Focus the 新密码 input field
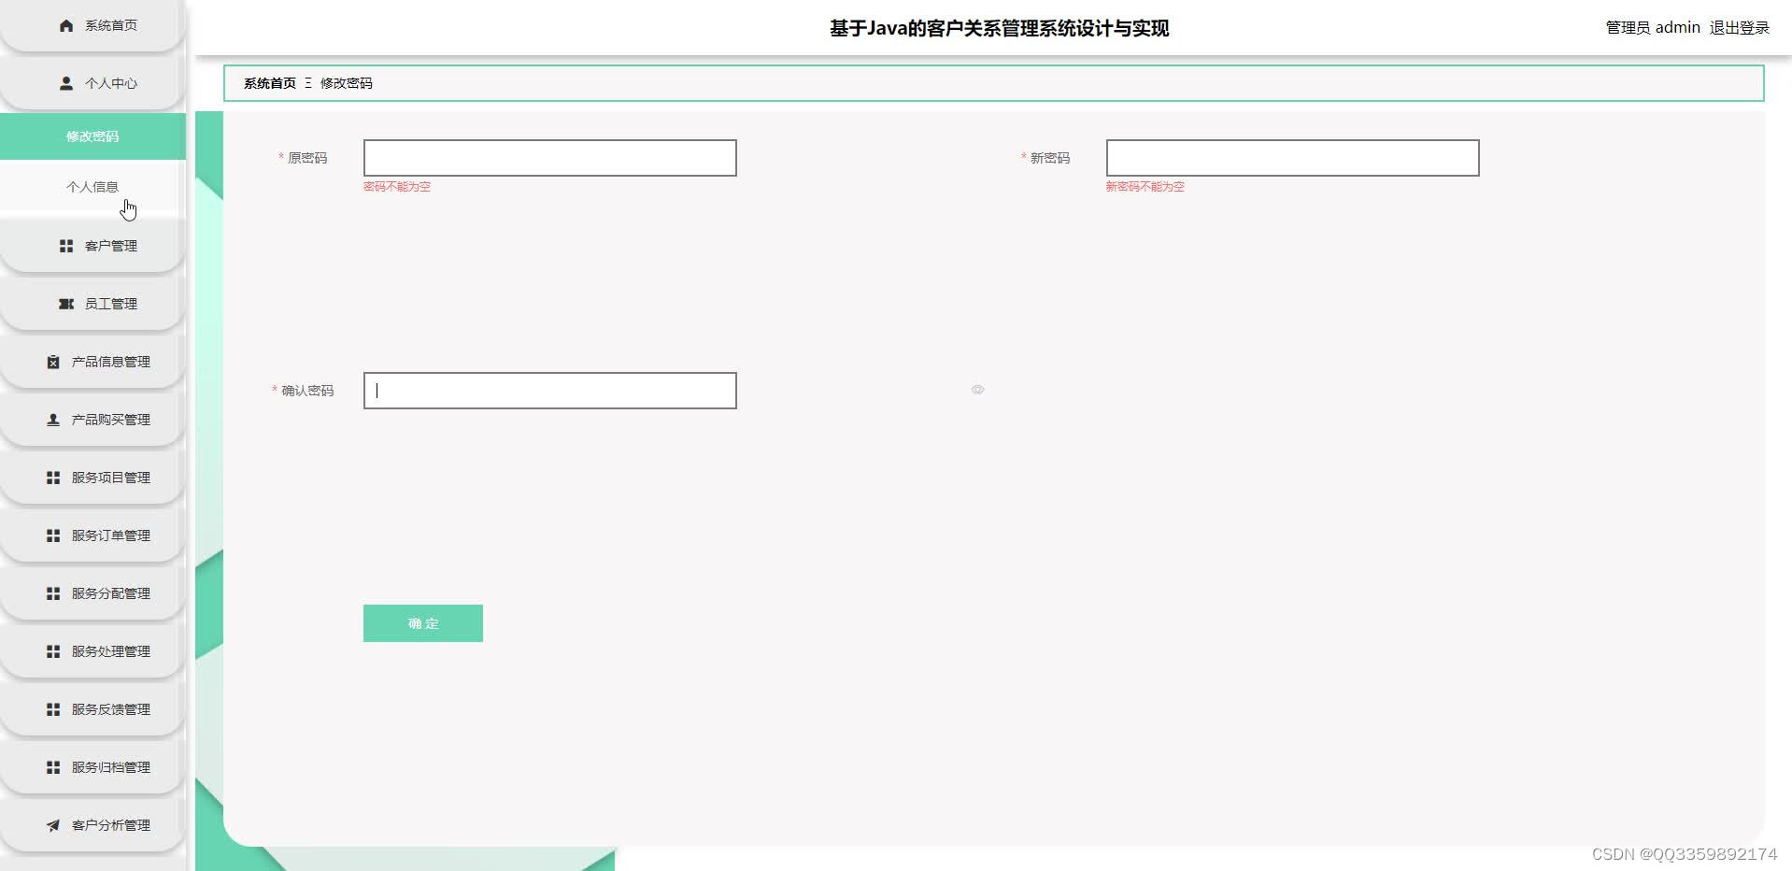The width and height of the screenshot is (1792, 871). tap(1293, 158)
